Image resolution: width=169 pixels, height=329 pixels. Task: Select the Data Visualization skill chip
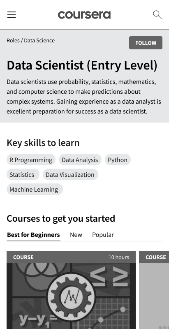pyautogui.click(x=70, y=174)
